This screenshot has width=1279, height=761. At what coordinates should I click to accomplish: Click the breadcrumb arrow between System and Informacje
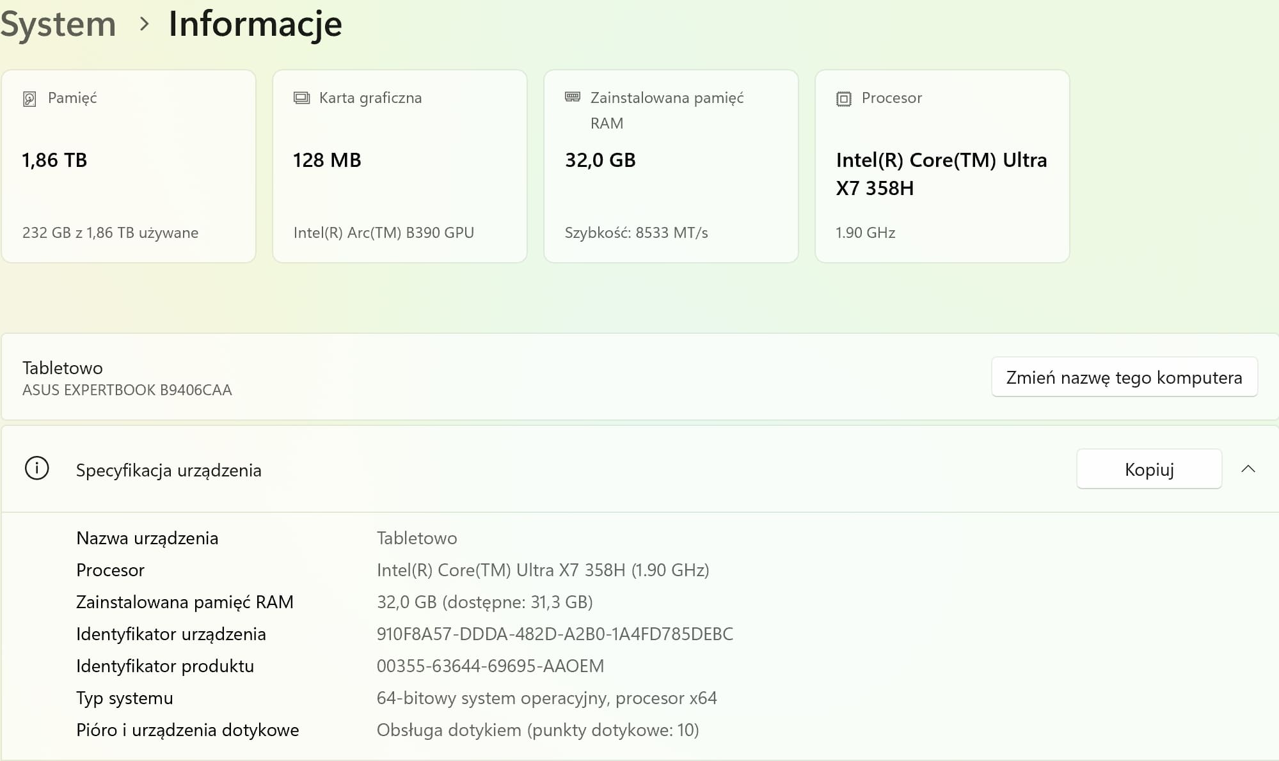[x=145, y=24]
